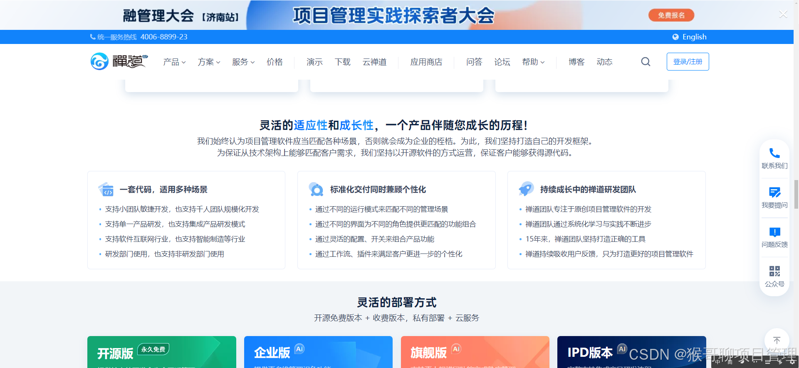This screenshot has width=799, height=368.
Task: Open the 旗舰版 card
Action: [475, 352]
